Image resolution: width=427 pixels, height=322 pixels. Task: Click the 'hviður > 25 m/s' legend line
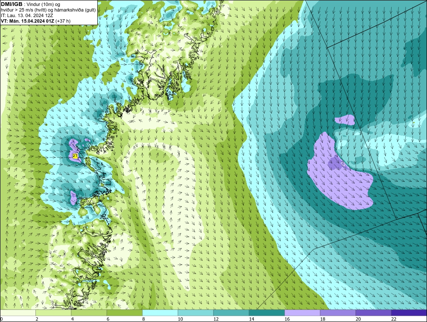tap(48, 10)
